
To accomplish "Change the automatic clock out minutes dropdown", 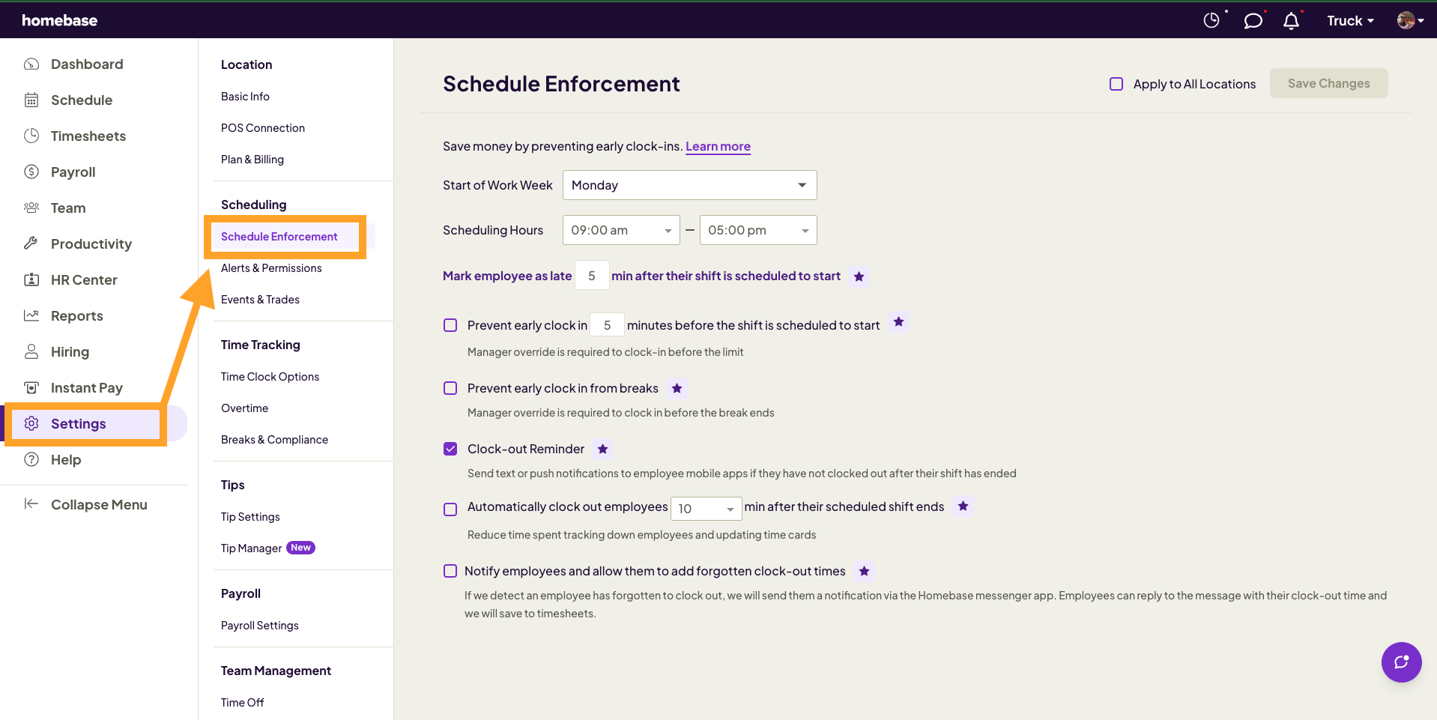I will point(705,508).
